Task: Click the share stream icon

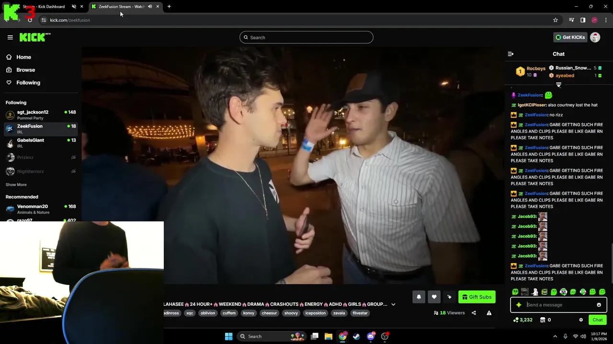Action: point(474,313)
